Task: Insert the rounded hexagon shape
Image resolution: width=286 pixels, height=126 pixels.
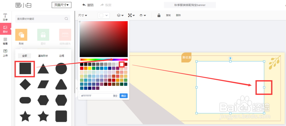Action: [x=61, y=100]
